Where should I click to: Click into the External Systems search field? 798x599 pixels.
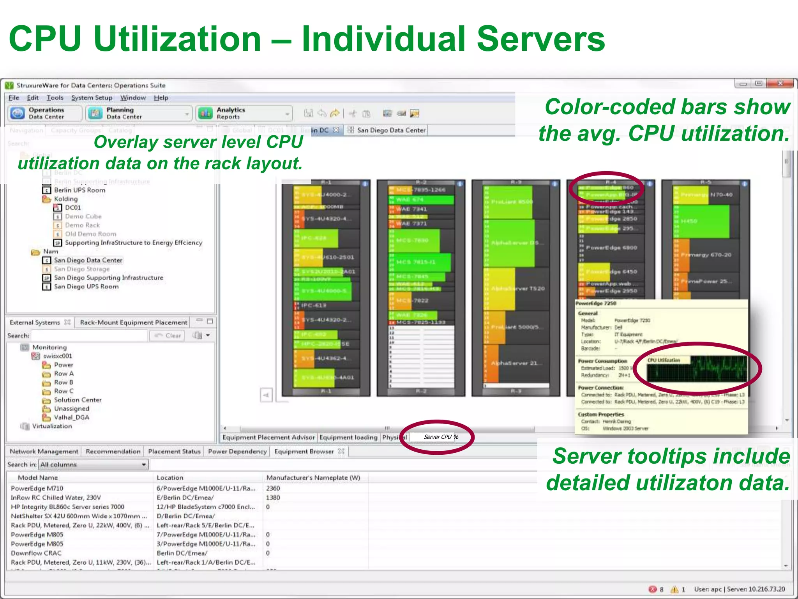89,335
